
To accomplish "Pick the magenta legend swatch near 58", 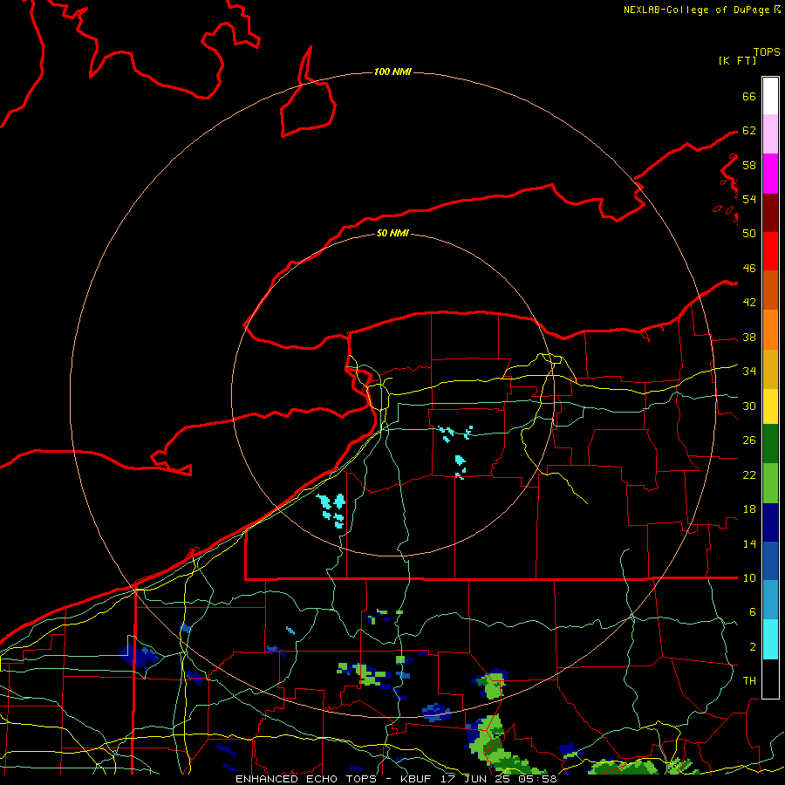I will [x=770, y=174].
